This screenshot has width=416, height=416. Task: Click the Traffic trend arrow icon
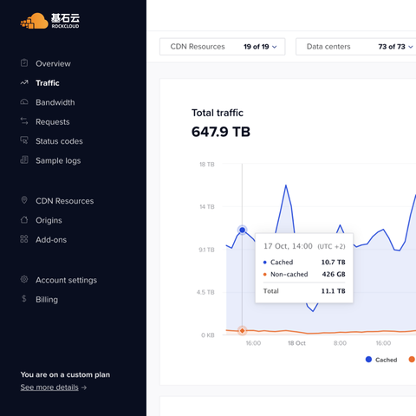[24, 82]
